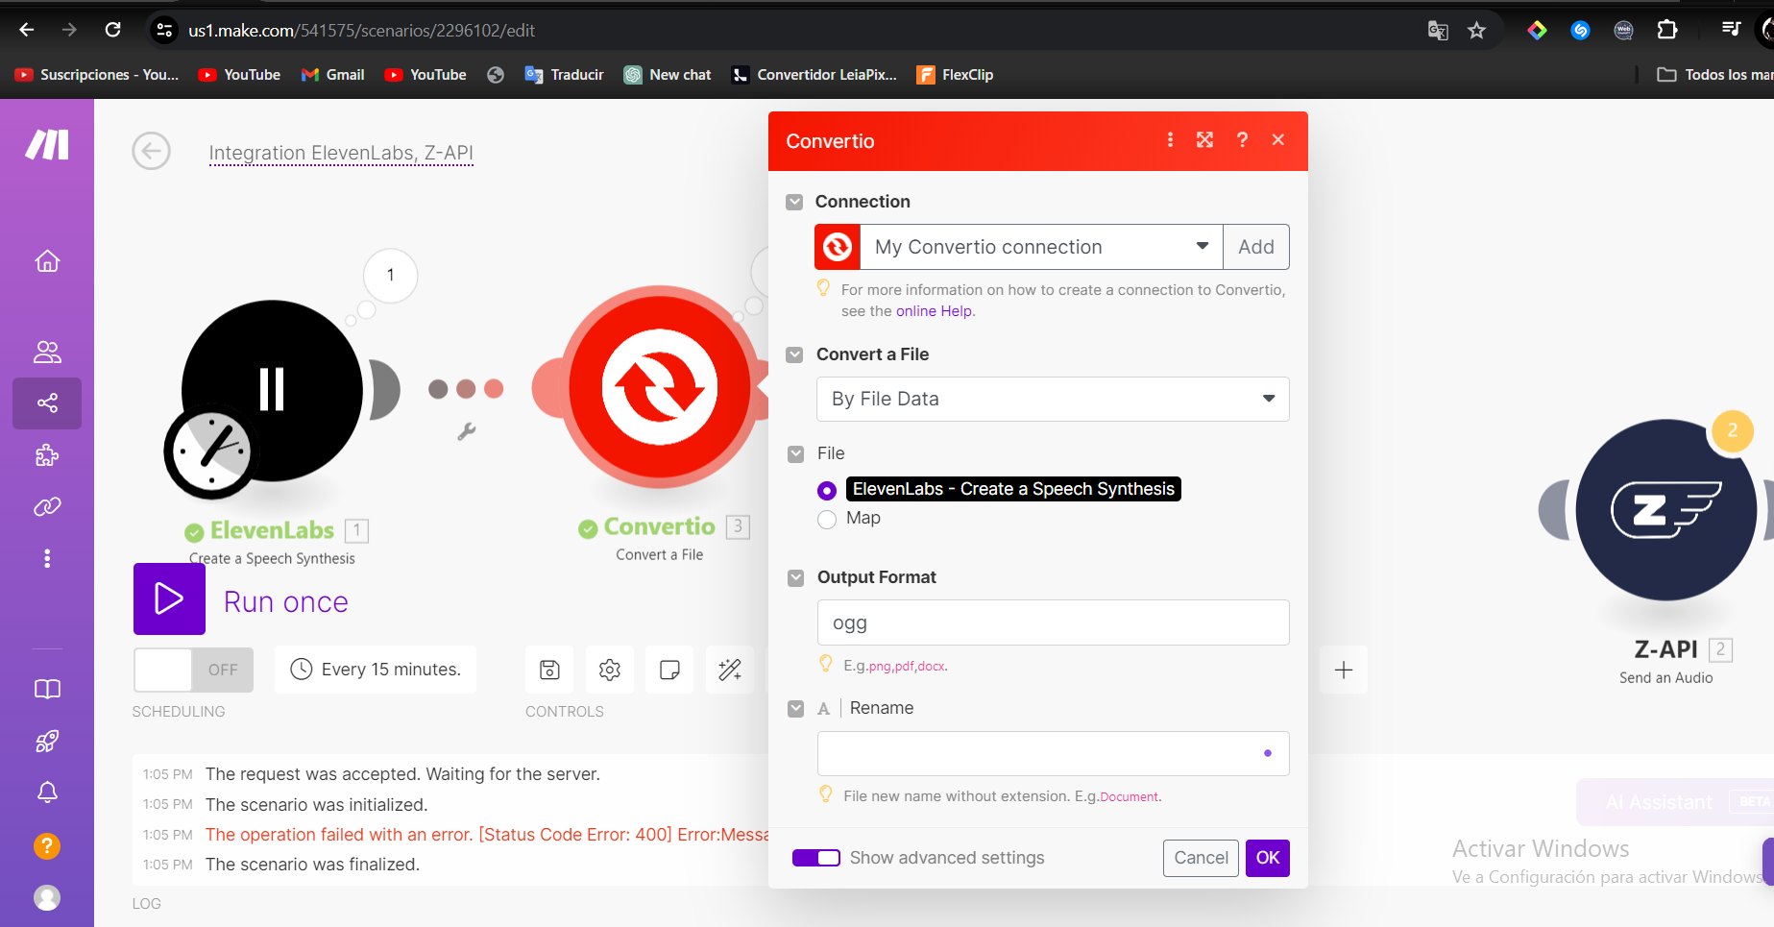1774x927 pixels.
Task: Open the online Help link
Action: [935, 311]
